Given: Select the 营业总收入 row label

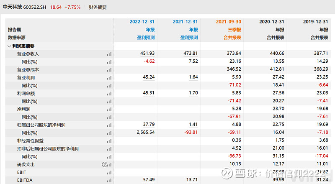Looking at the screenshot, I should (28, 54).
